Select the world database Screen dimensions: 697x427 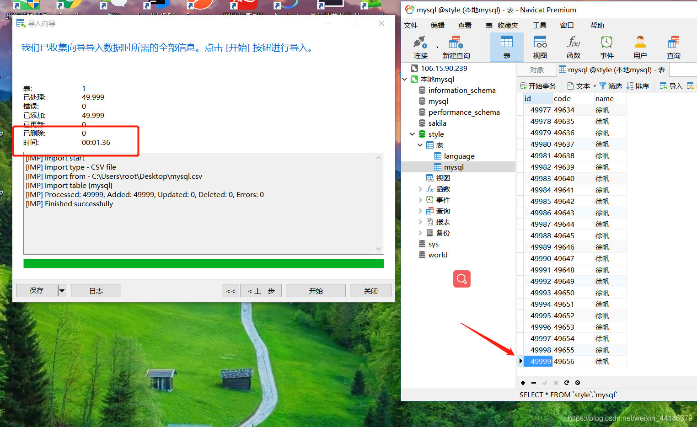[x=438, y=255]
